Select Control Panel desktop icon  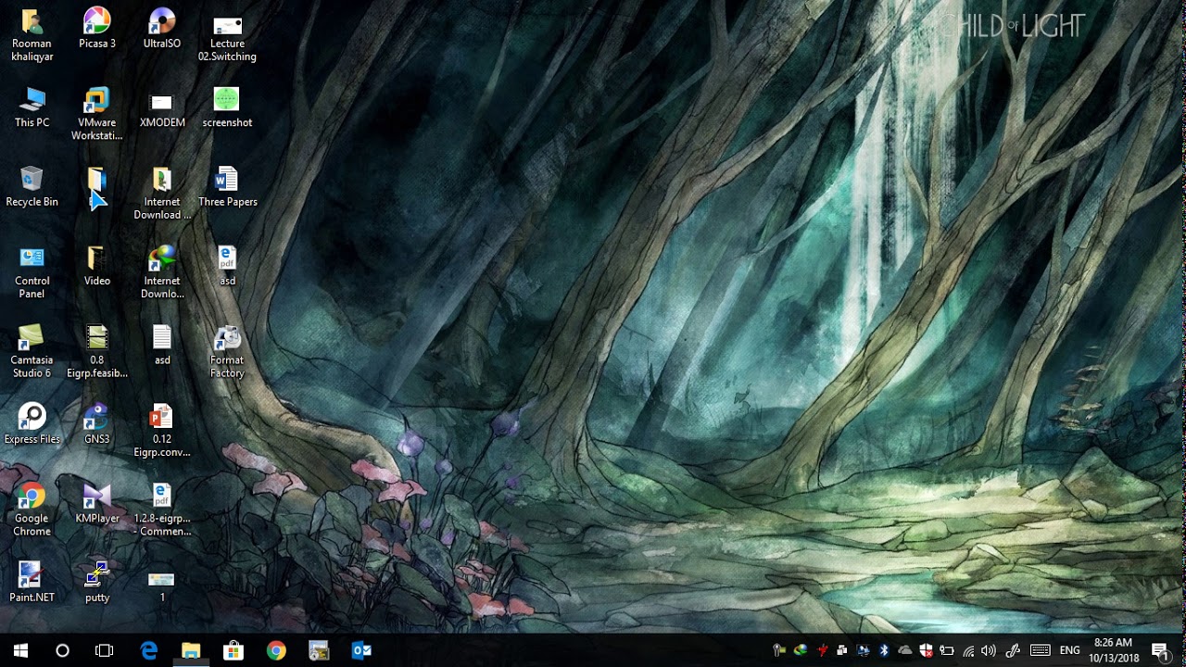[32, 272]
